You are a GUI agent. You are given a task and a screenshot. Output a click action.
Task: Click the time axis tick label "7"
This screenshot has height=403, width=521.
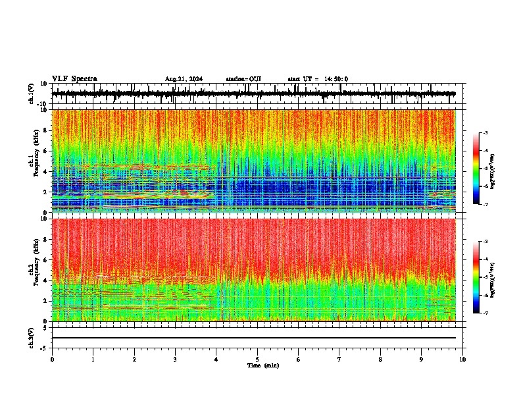339,360
